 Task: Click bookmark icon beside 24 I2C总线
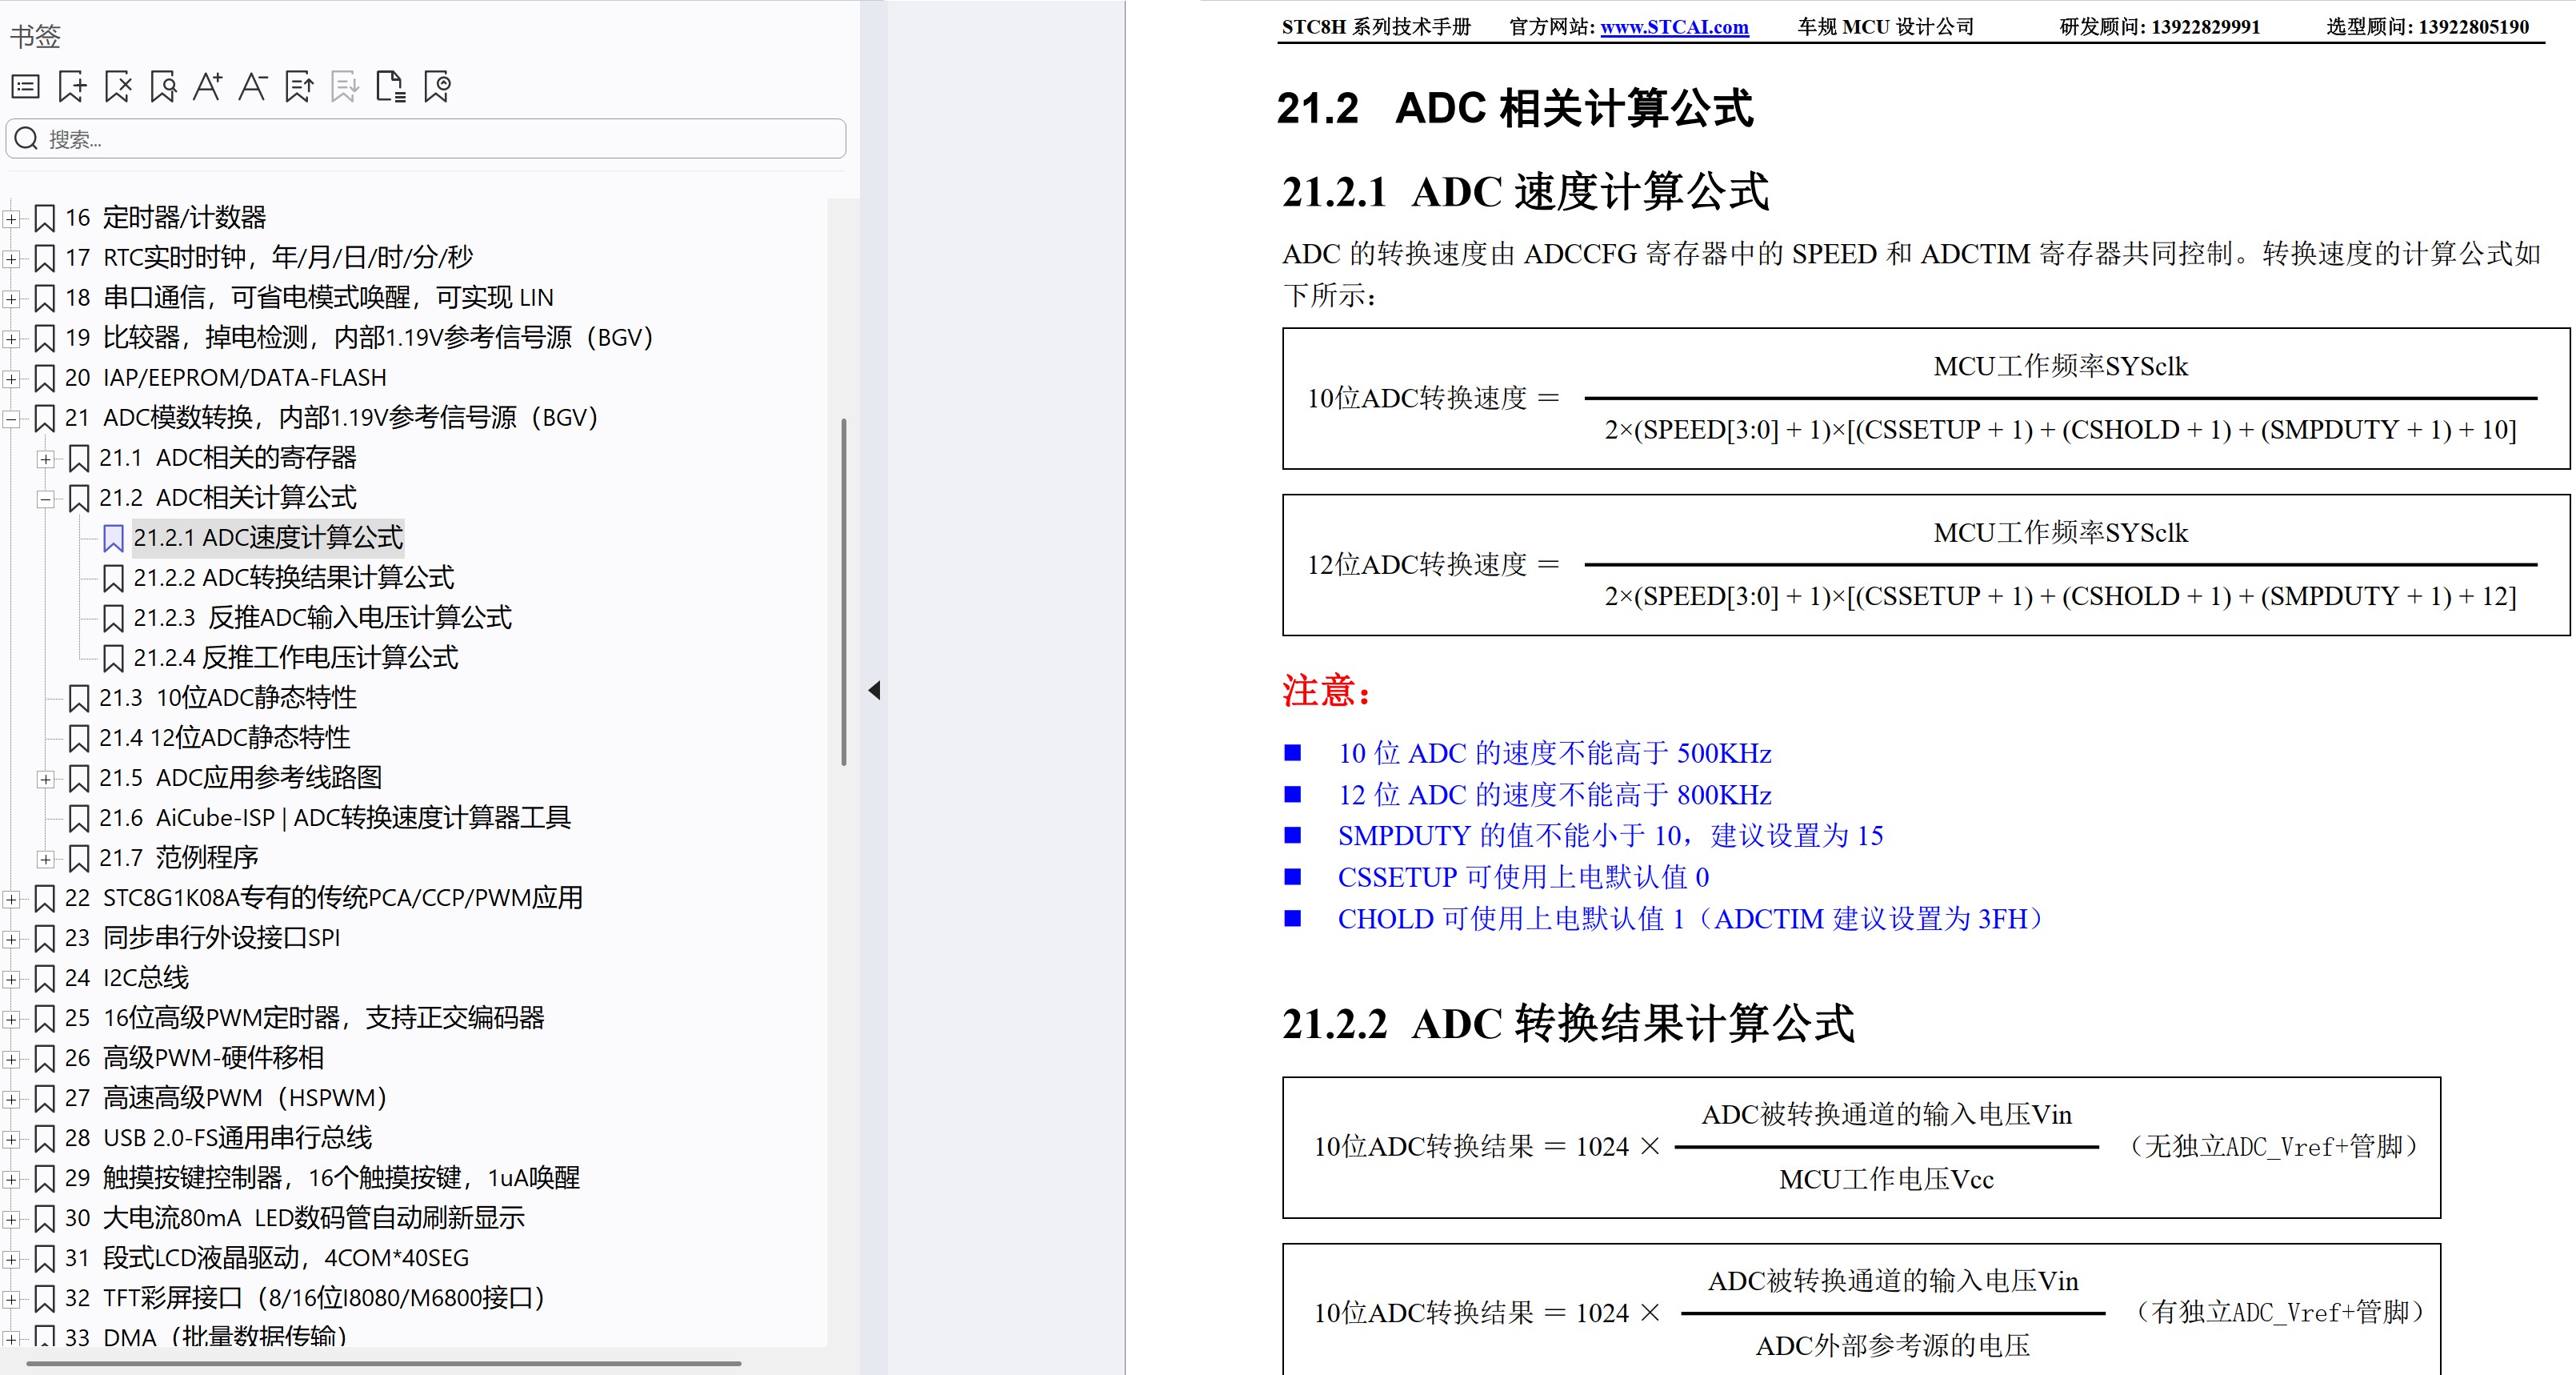[x=45, y=979]
